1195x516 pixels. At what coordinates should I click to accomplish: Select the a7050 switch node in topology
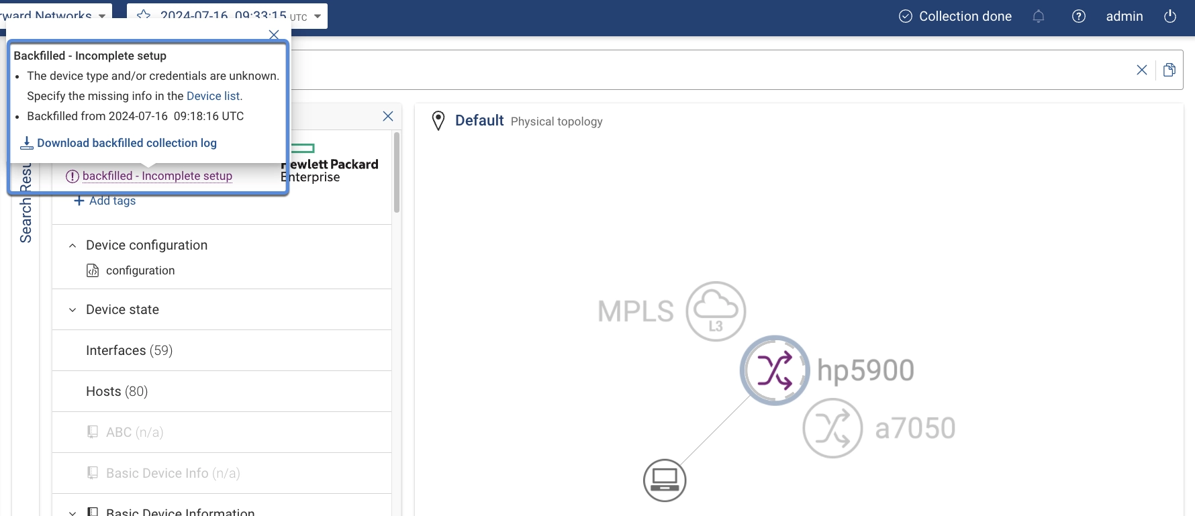[x=832, y=428]
